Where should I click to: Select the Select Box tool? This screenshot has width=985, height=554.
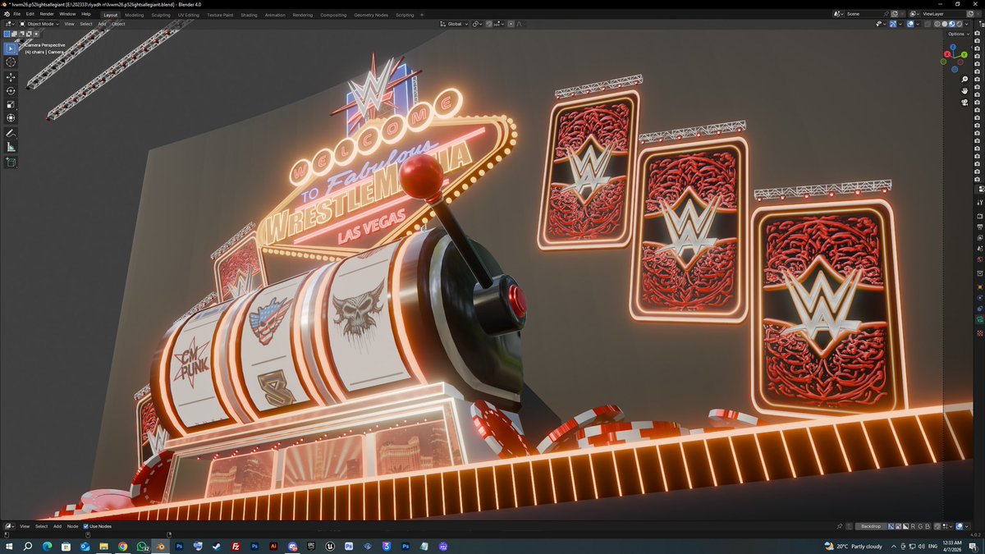(11, 48)
